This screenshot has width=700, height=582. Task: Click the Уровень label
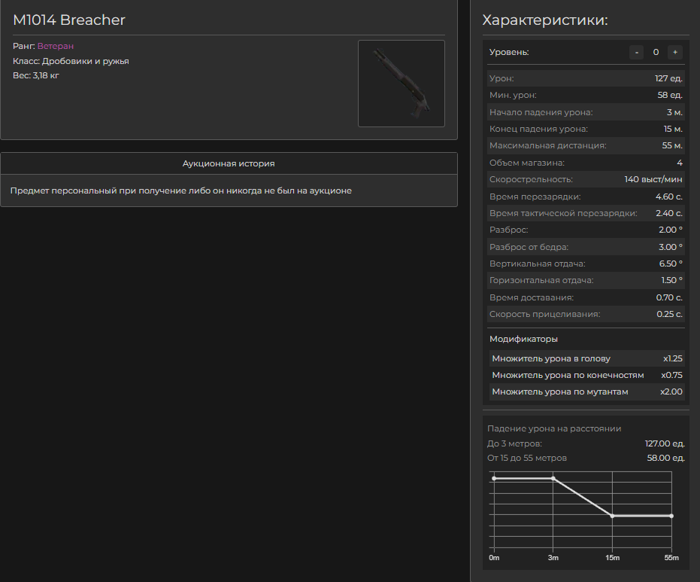click(509, 52)
